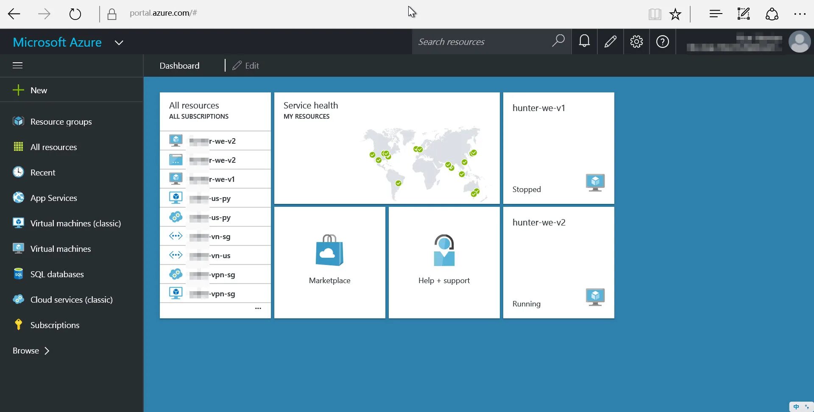Open the hunter-we-v2 running VM tile

(x=559, y=262)
